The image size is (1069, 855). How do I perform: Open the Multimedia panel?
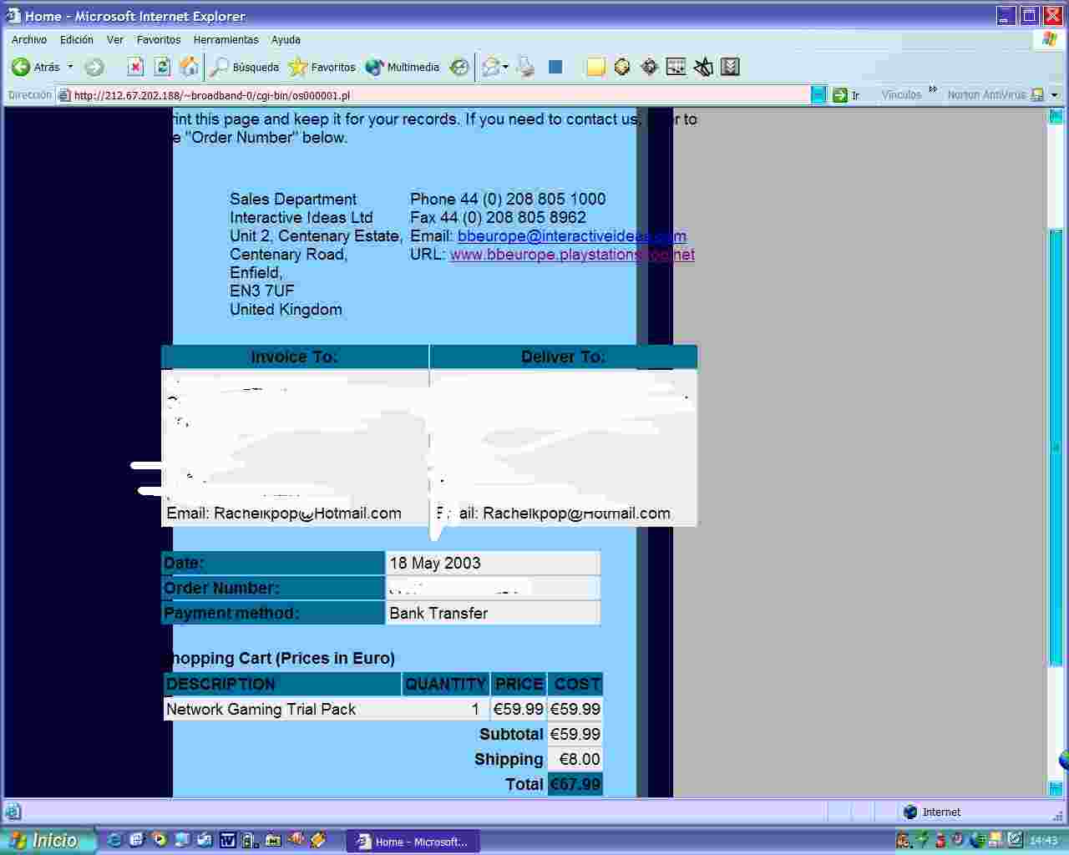tap(403, 67)
